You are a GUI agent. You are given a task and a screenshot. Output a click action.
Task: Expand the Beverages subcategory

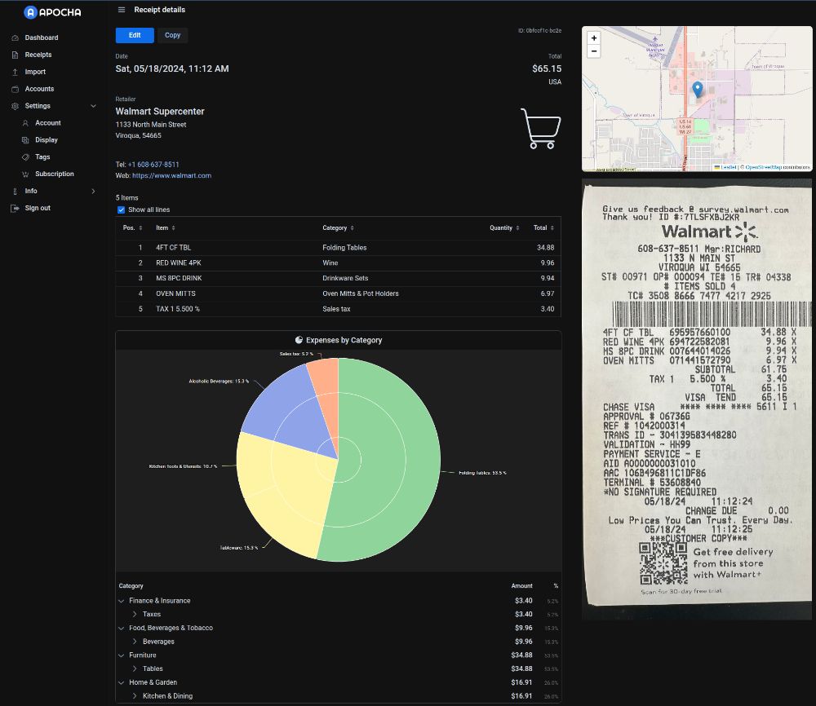[135, 642]
